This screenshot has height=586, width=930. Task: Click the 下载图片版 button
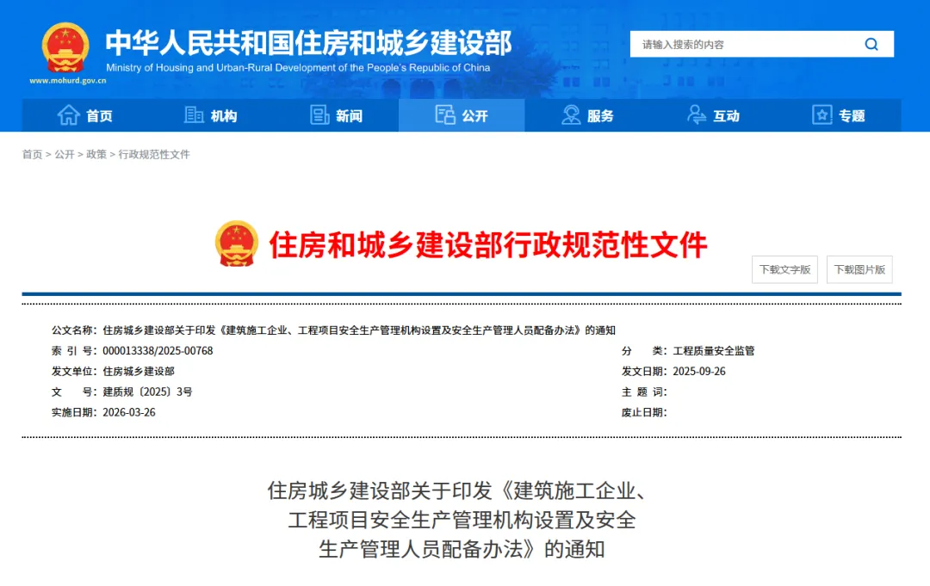pyautogui.click(x=859, y=269)
